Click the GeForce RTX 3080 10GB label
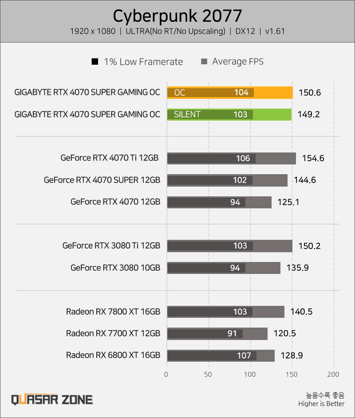Screen dimensions: 355x418 (x=115, y=268)
